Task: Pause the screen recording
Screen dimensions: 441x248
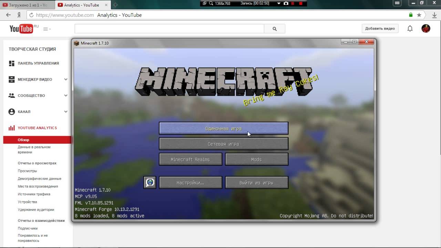Action: [293, 3]
